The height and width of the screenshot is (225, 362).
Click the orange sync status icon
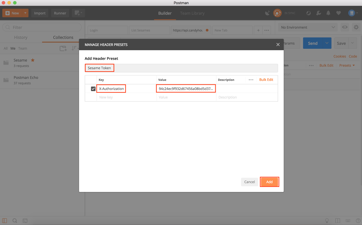[277, 13]
